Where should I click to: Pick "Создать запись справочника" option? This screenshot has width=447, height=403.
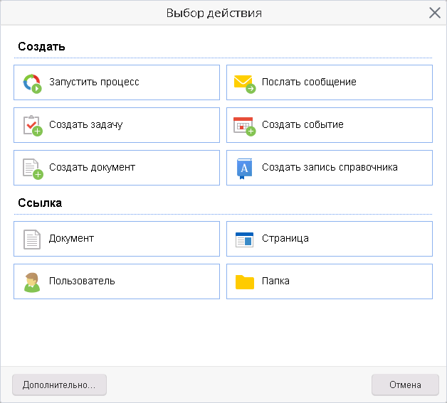(x=330, y=167)
